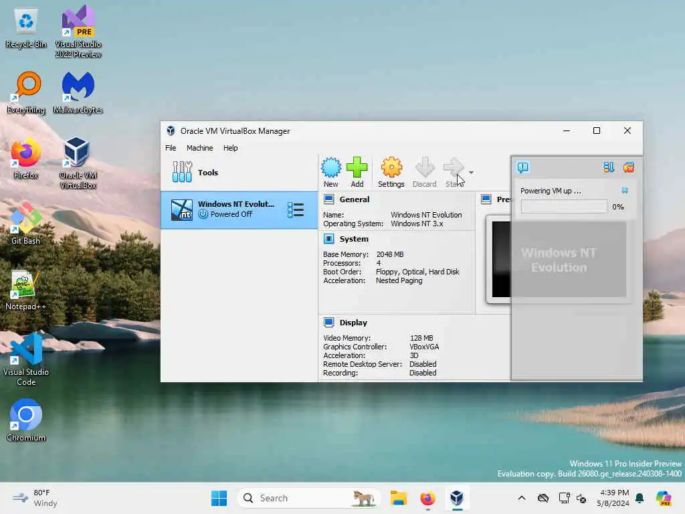Click the VirtualBox taskbar icon
Screen dimensions: 685x514
[457, 498]
